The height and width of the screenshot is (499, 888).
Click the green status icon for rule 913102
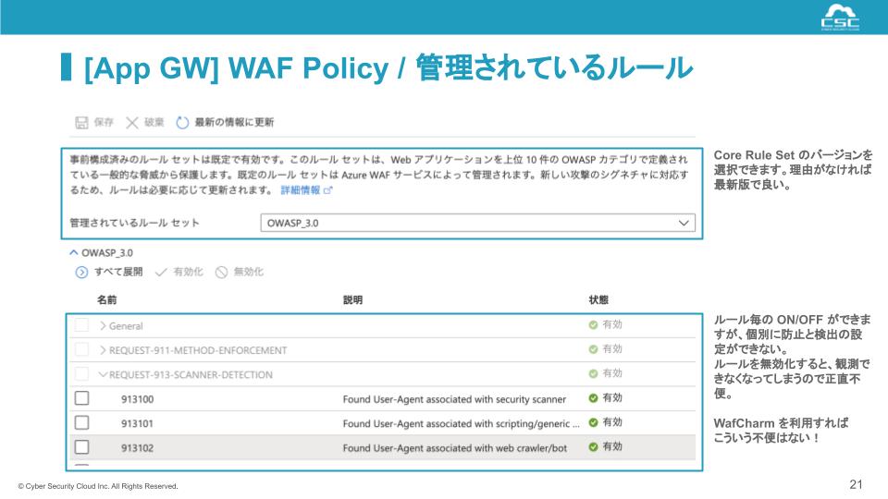(x=593, y=447)
